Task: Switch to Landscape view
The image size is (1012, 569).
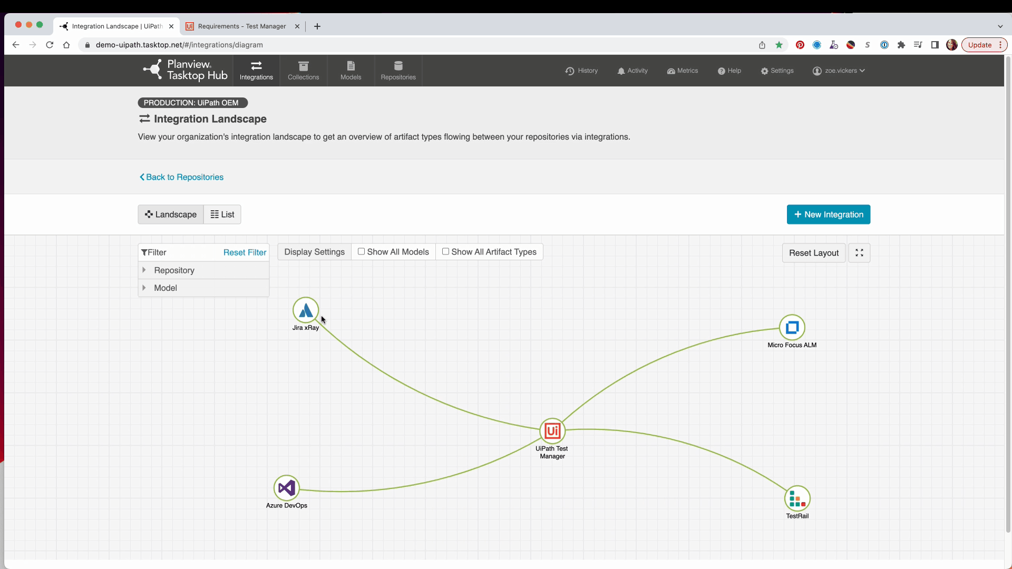Action: click(171, 214)
